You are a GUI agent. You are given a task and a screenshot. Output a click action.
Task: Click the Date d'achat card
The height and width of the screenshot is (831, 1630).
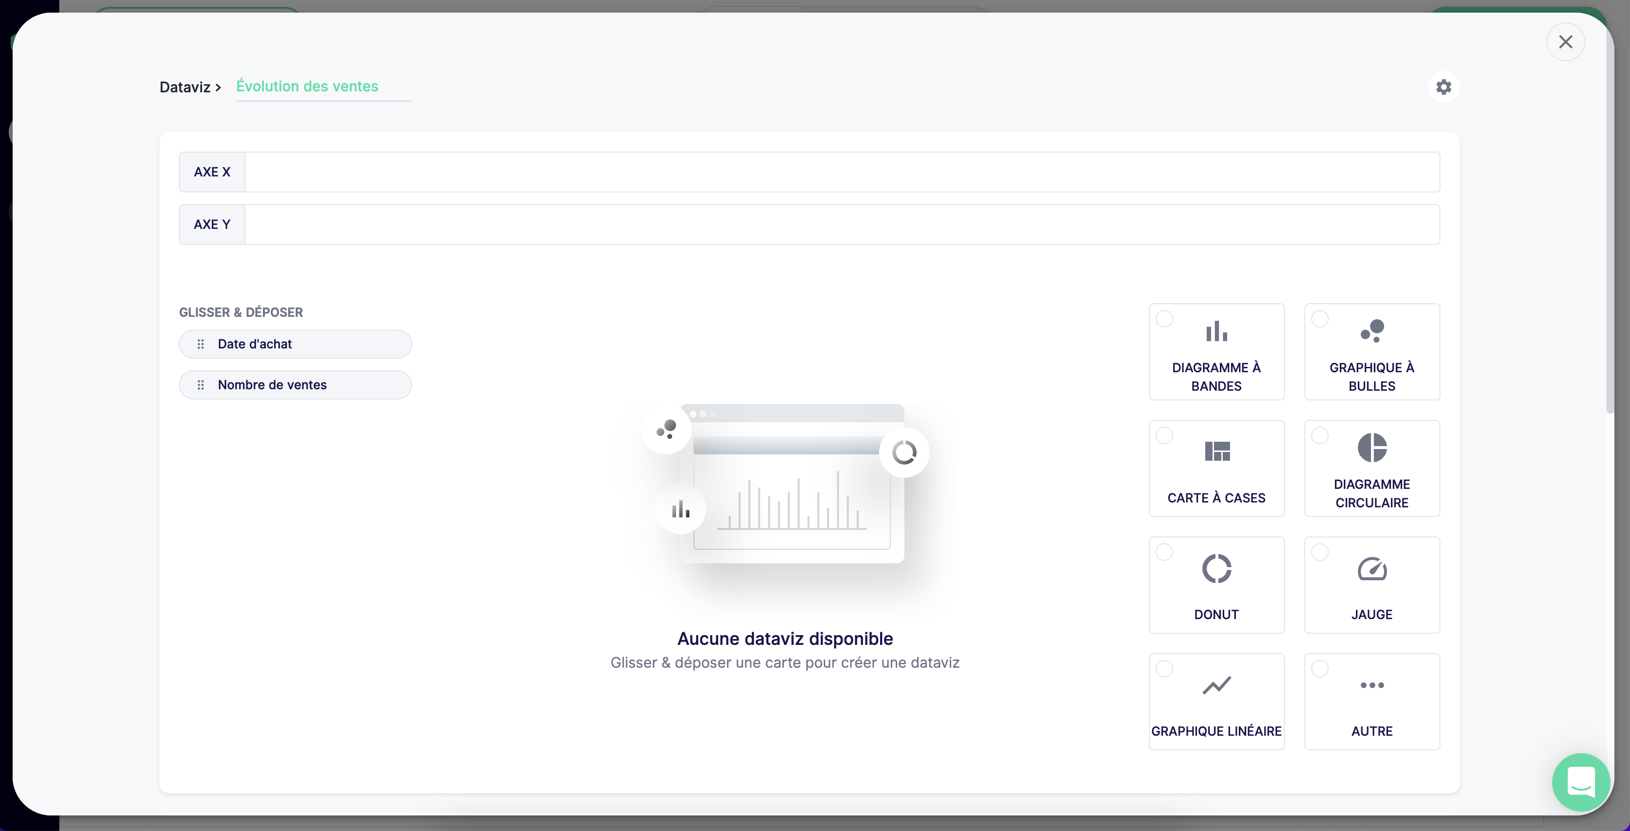pos(295,344)
